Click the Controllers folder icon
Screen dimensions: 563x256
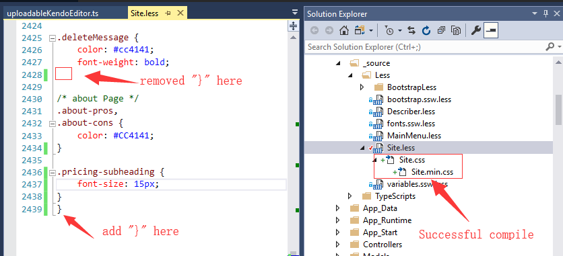pyautogui.click(x=354, y=245)
